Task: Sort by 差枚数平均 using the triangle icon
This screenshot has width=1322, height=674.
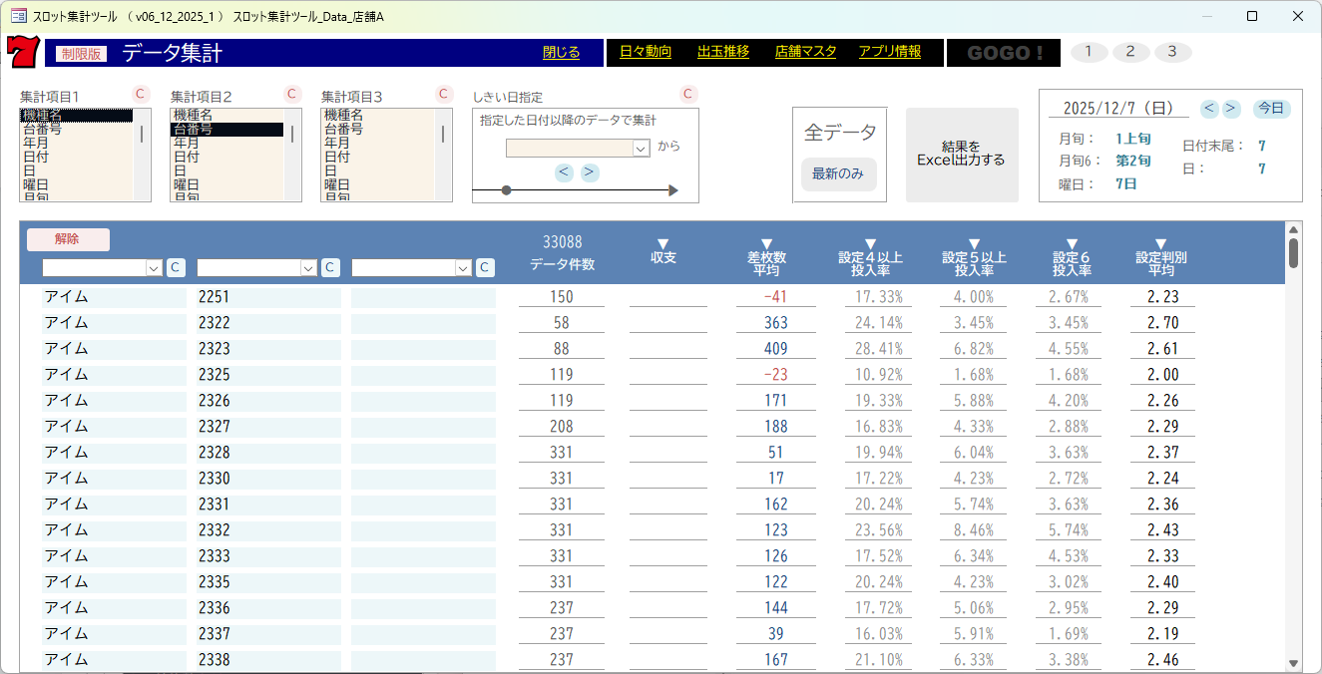Action: click(766, 239)
